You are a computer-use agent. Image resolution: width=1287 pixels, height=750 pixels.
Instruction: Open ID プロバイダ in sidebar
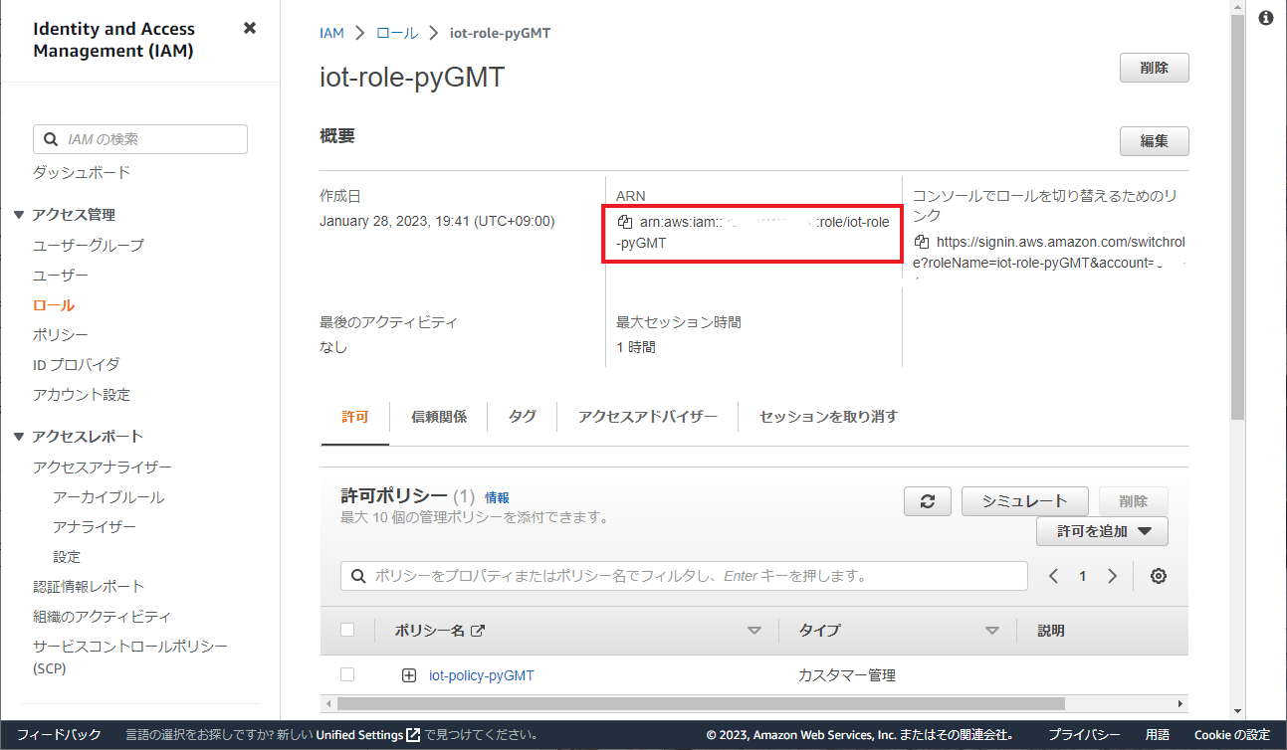(x=77, y=364)
